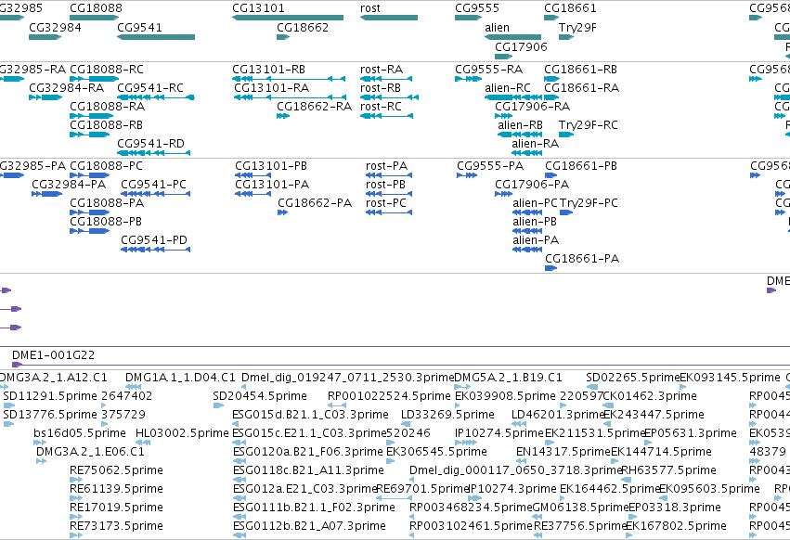Select EST RE17019.5prime

click(x=116, y=508)
